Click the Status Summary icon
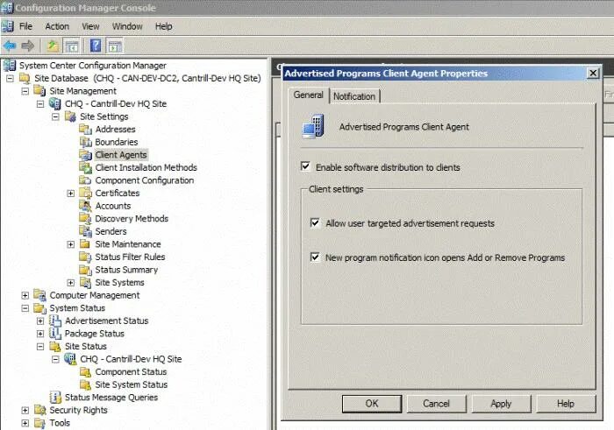 [x=85, y=270]
